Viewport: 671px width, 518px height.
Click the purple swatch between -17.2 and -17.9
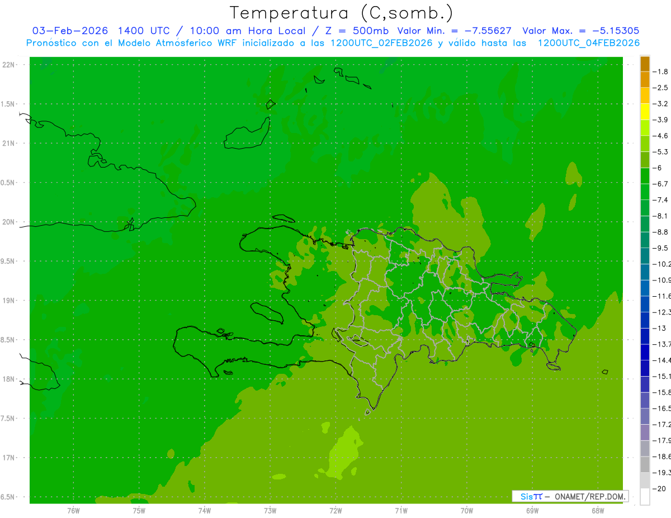click(645, 433)
